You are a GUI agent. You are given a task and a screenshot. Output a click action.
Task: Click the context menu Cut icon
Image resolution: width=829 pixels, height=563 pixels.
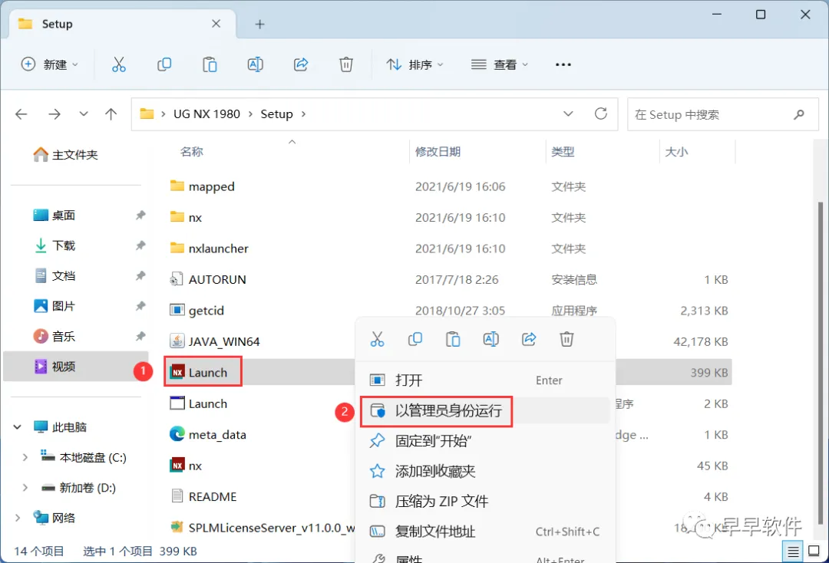click(x=377, y=339)
